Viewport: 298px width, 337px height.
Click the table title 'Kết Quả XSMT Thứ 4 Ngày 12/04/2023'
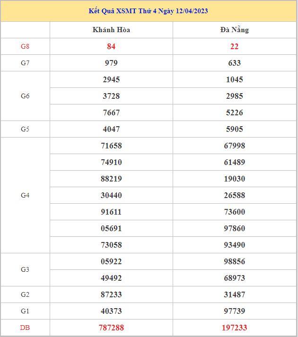point(149,11)
